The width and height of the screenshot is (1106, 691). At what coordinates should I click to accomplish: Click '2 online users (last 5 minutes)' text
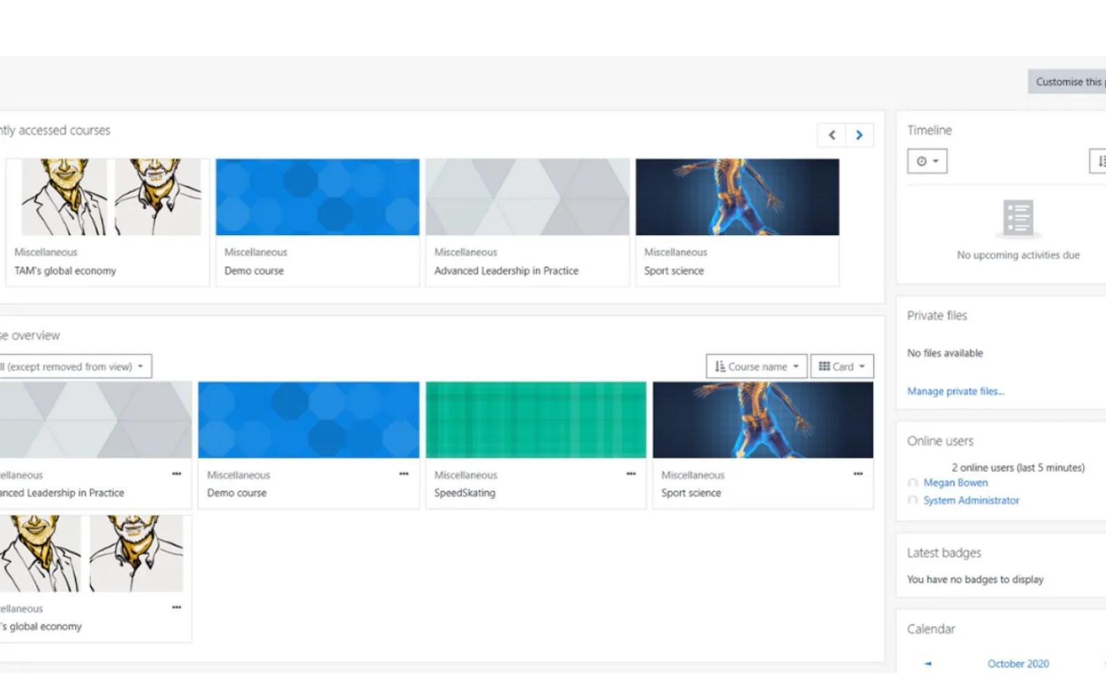1018,468
